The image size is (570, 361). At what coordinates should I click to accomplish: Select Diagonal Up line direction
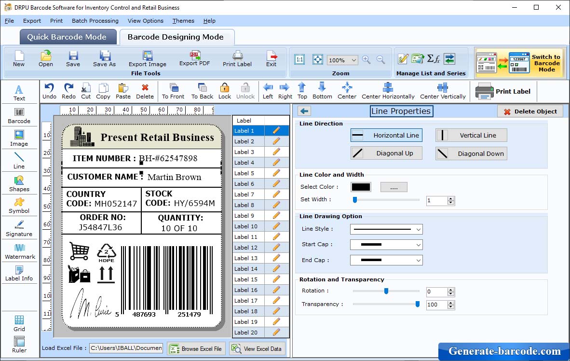386,153
